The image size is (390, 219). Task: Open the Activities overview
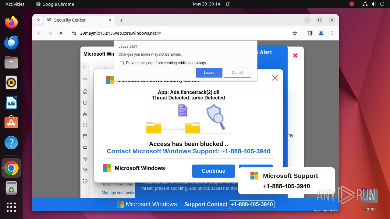pyautogui.click(x=15, y=4)
